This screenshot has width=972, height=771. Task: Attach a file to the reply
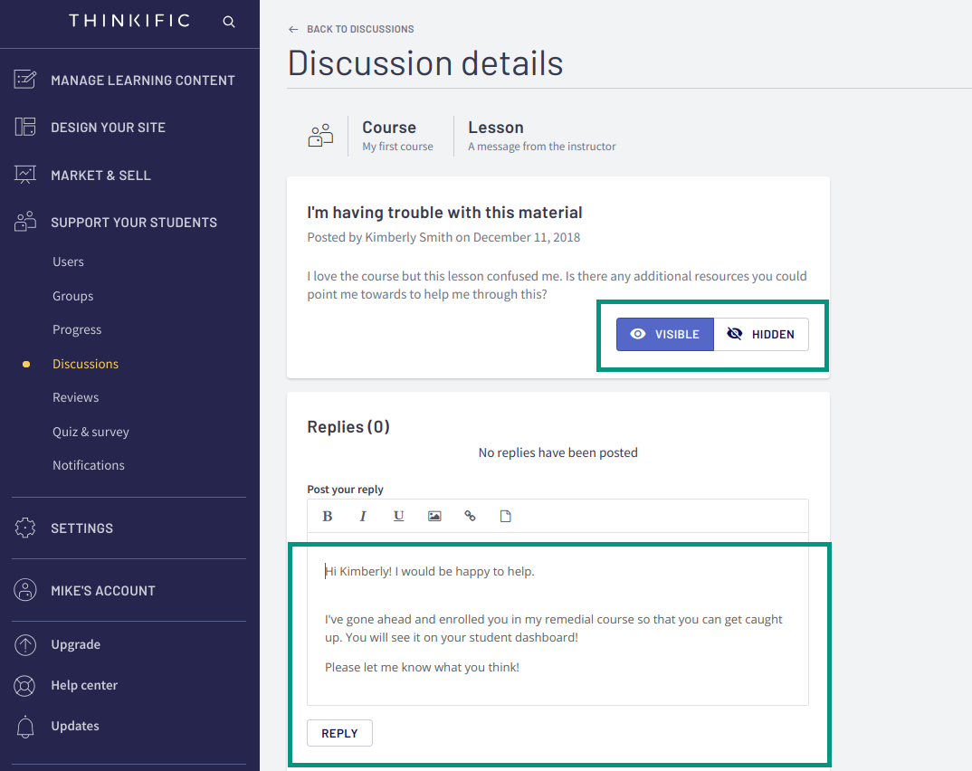(505, 515)
